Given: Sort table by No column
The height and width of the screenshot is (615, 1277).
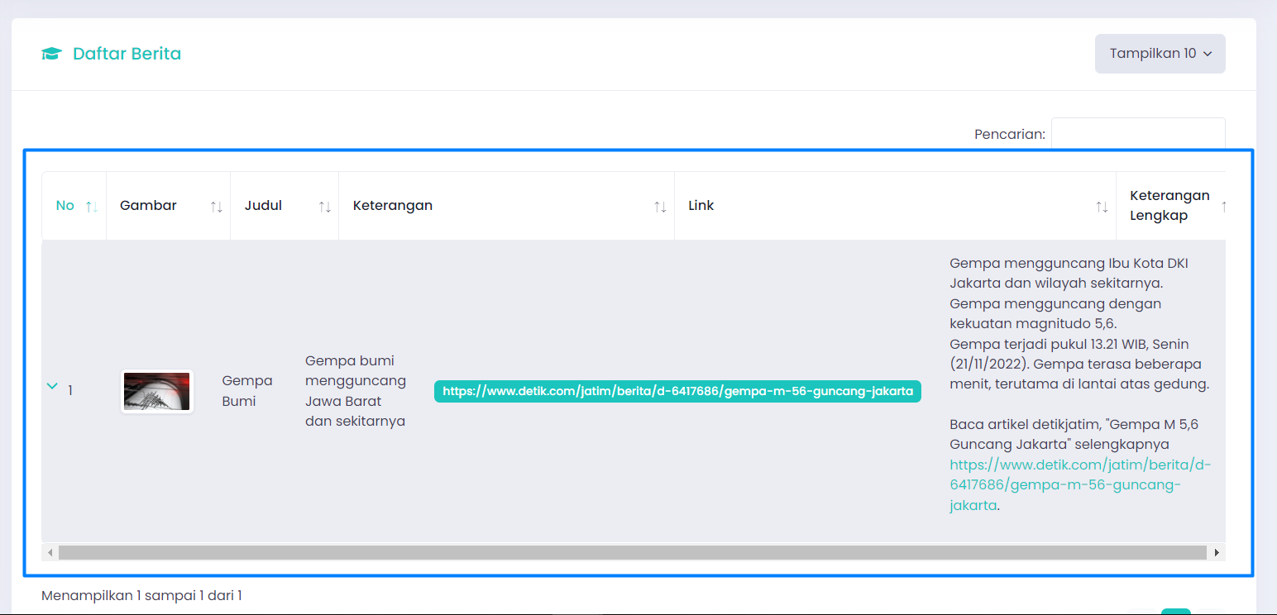Looking at the screenshot, I should pos(74,206).
